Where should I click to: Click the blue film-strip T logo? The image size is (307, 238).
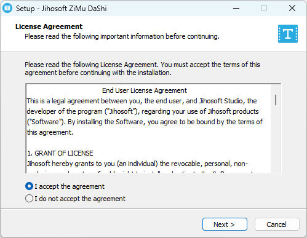288,34
